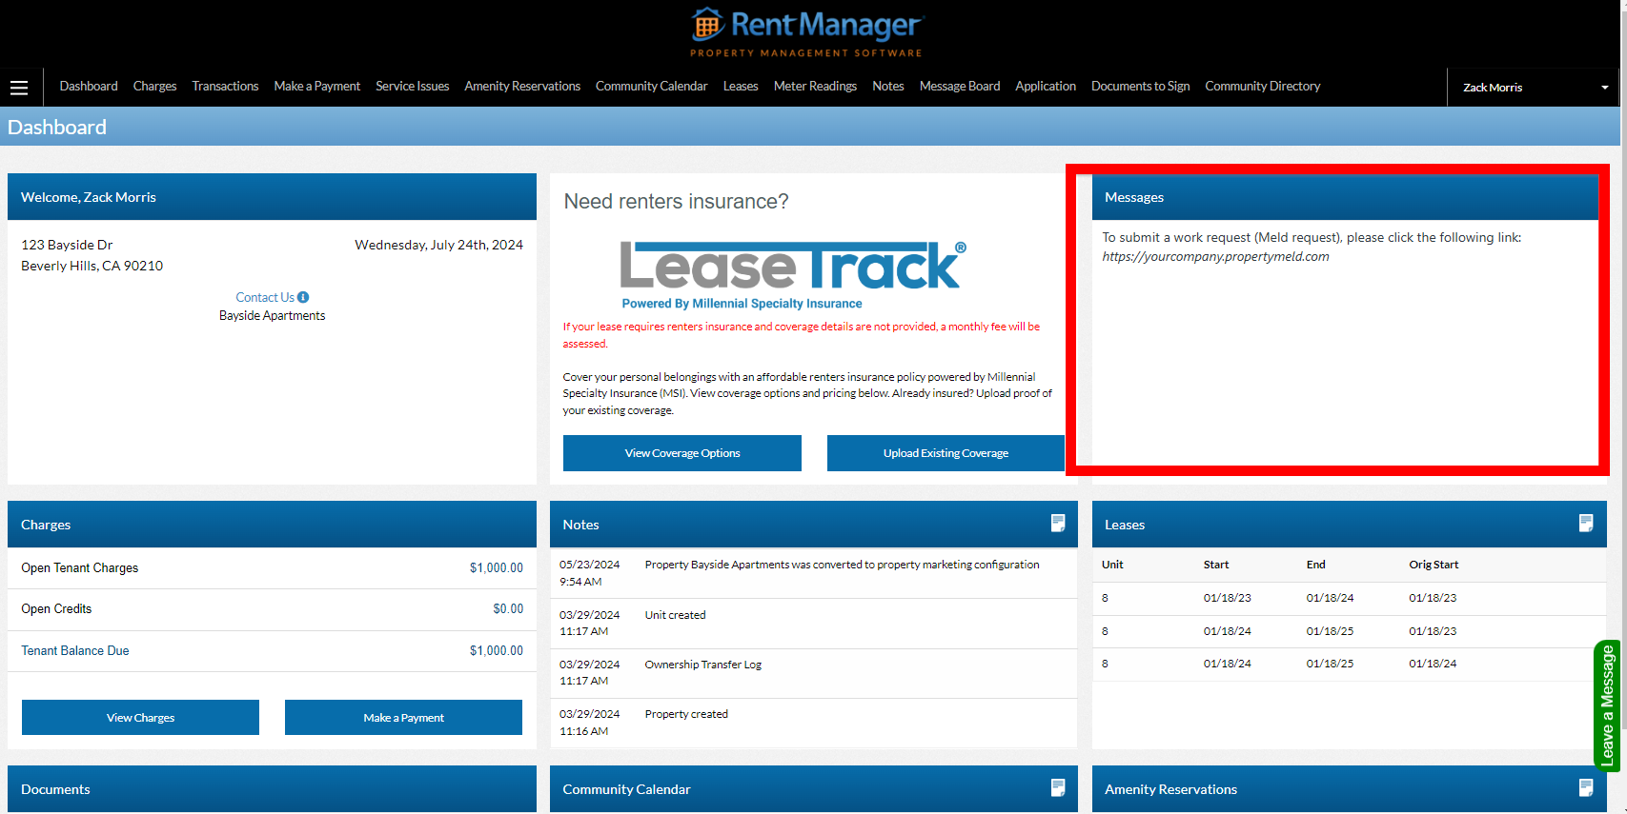The width and height of the screenshot is (1627, 814).
Task: Open Documents to Sign menu item
Action: click(1140, 87)
